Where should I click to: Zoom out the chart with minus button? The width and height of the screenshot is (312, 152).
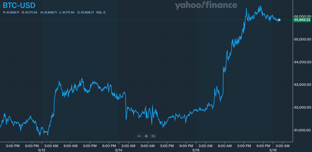139,136
